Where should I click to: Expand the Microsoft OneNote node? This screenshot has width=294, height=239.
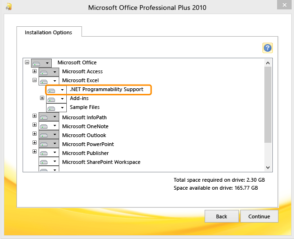click(x=34, y=124)
